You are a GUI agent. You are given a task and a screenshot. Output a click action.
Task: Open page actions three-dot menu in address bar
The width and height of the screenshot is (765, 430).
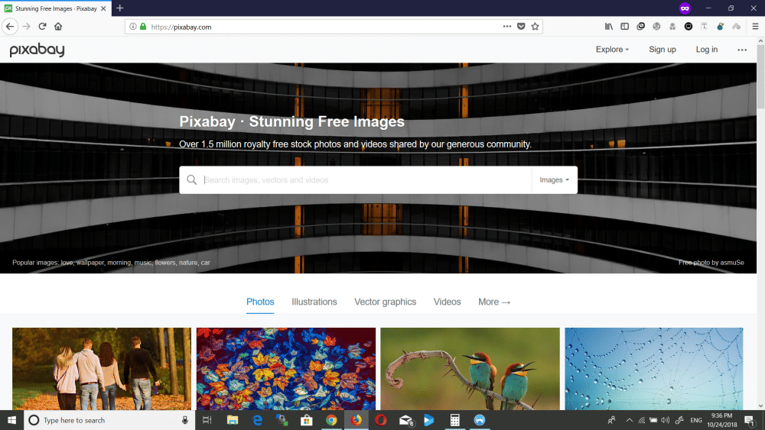click(x=506, y=26)
